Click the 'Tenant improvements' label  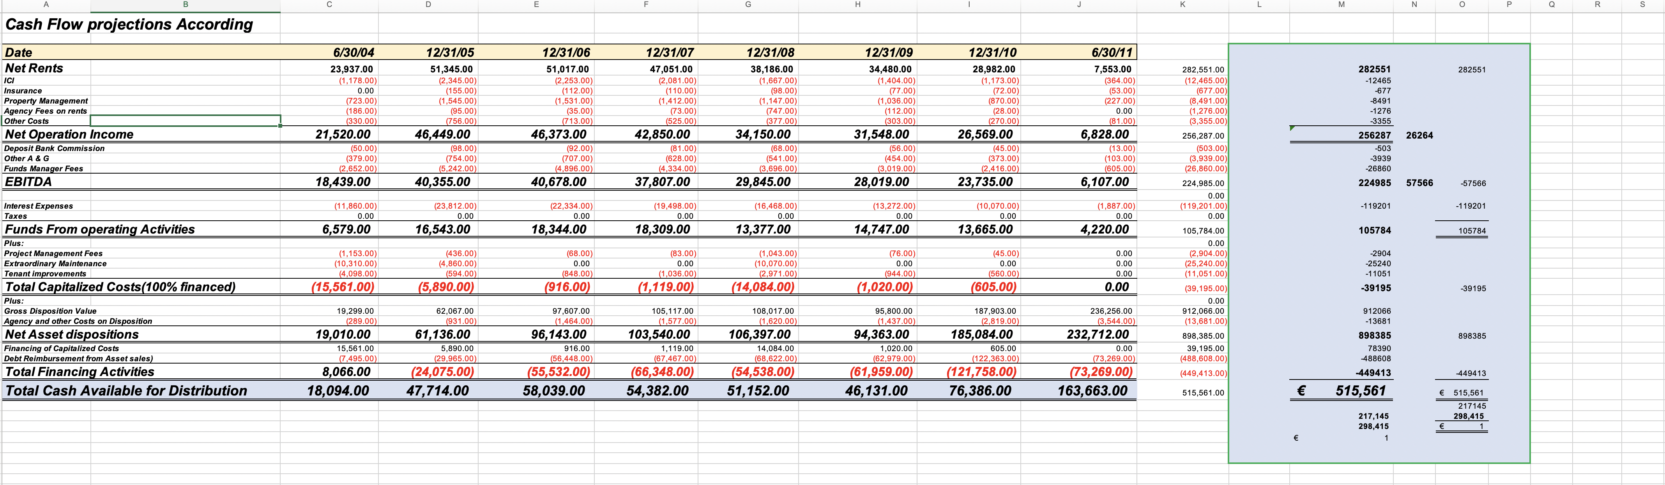(x=44, y=274)
